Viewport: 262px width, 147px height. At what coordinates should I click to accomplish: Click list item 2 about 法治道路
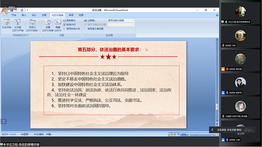(x=89, y=79)
